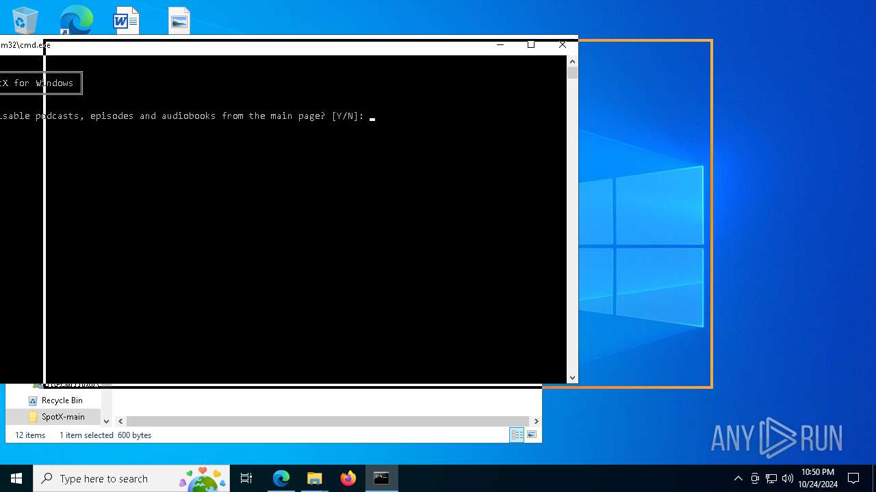Image resolution: width=876 pixels, height=492 pixels.
Task: Click the cmd scrollbar up arrow
Action: [x=572, y=61]
